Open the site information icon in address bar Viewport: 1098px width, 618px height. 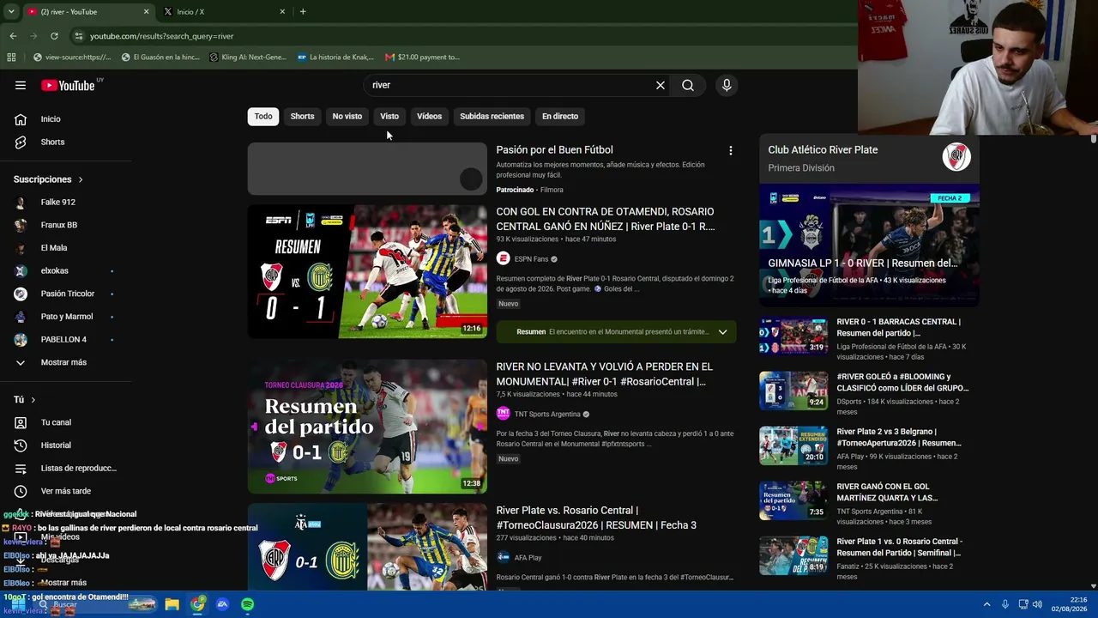click(x=79, y=36)
